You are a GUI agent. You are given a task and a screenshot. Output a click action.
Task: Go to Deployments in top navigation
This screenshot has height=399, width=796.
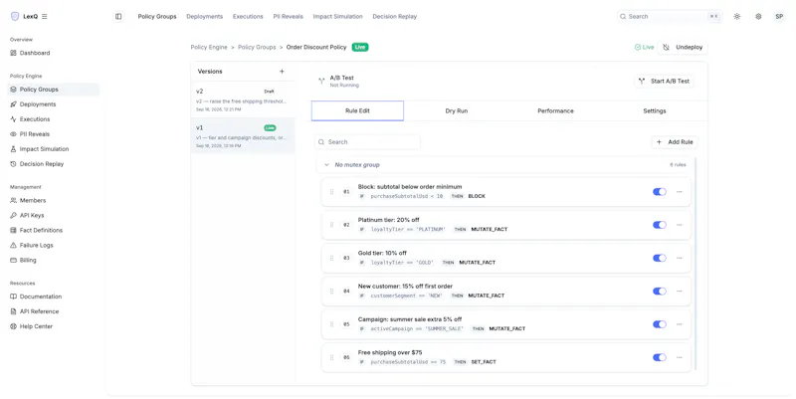[205, 16]
